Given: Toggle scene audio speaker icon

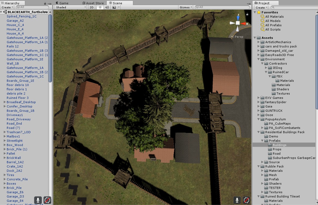Looking at the screenshot, I should pos(107,7).
